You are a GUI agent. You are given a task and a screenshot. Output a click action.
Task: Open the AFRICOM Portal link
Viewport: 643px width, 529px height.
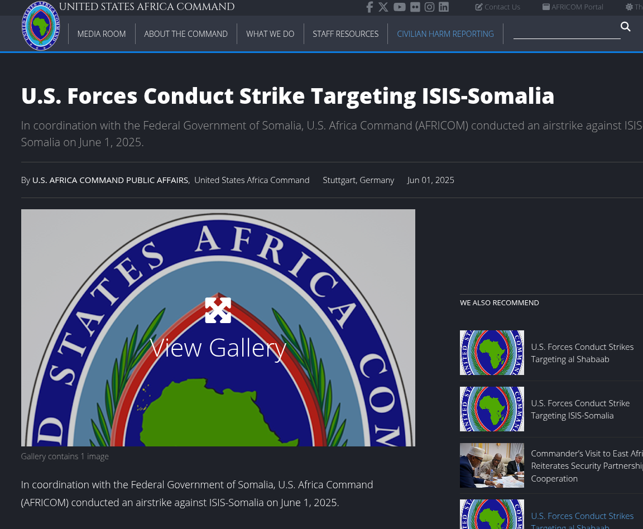(573, 7)
